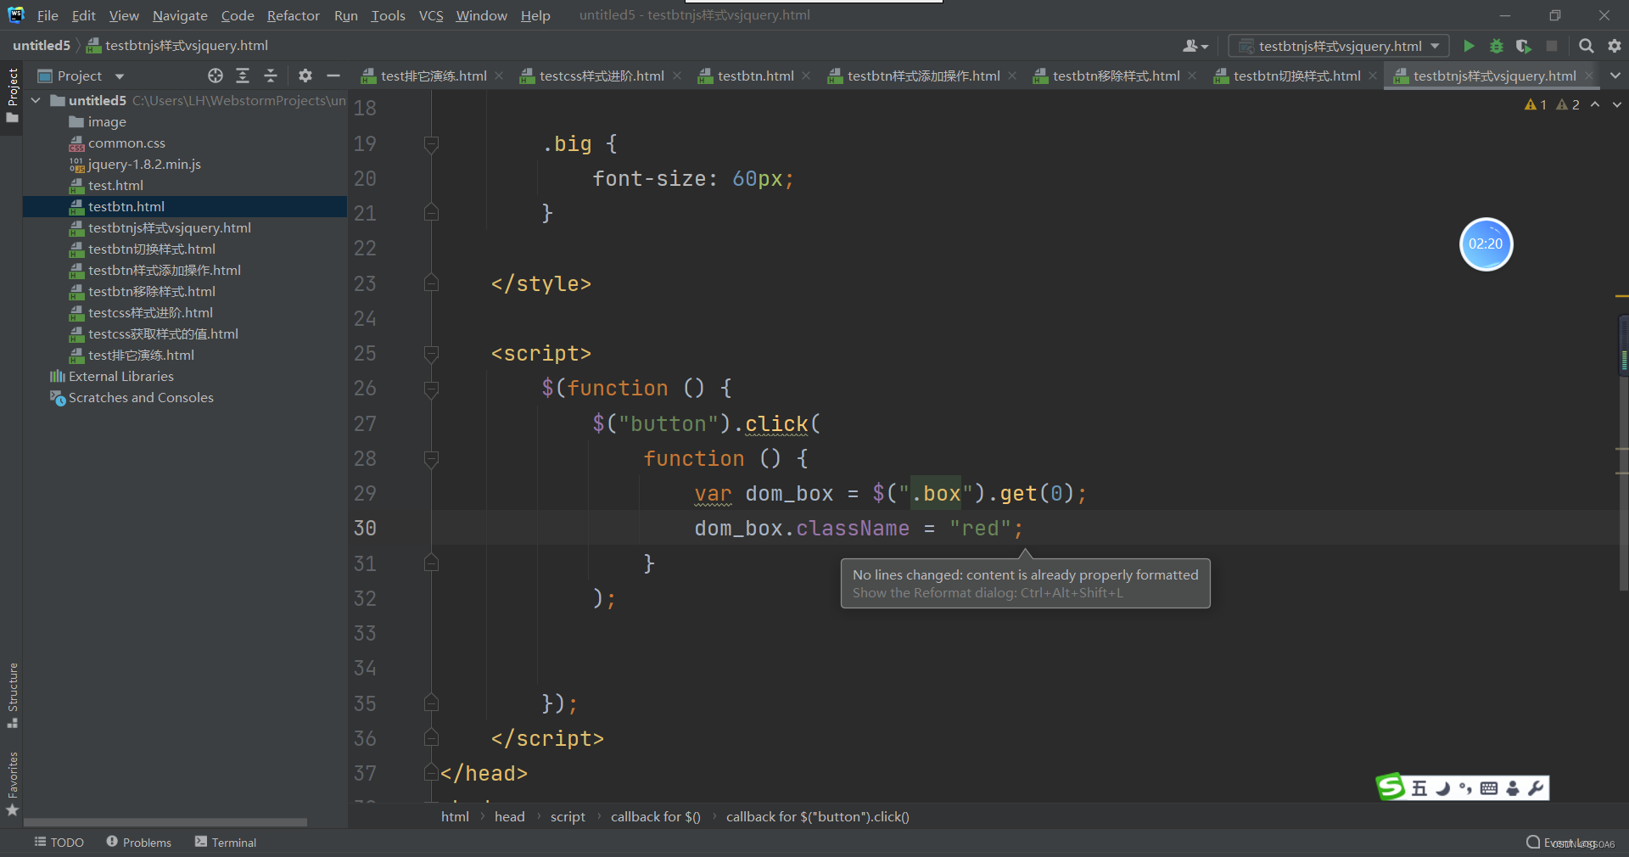Viewport: 1629px width, 857px height.
Task: Click the blue 02:20 timer circle
Action: [1486, 244]
